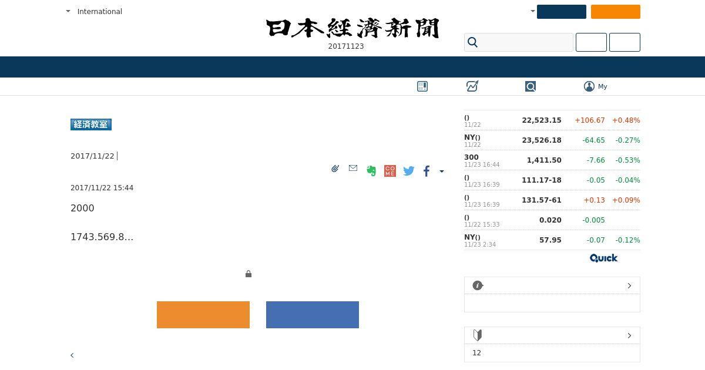This screenshot has width=705, height=370.
Task: Share the article on Facebook
Action: pos(427,171)
